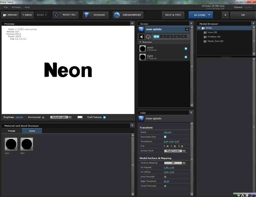Open the Anchor Point Model Center dropdown

pos(175,151)
